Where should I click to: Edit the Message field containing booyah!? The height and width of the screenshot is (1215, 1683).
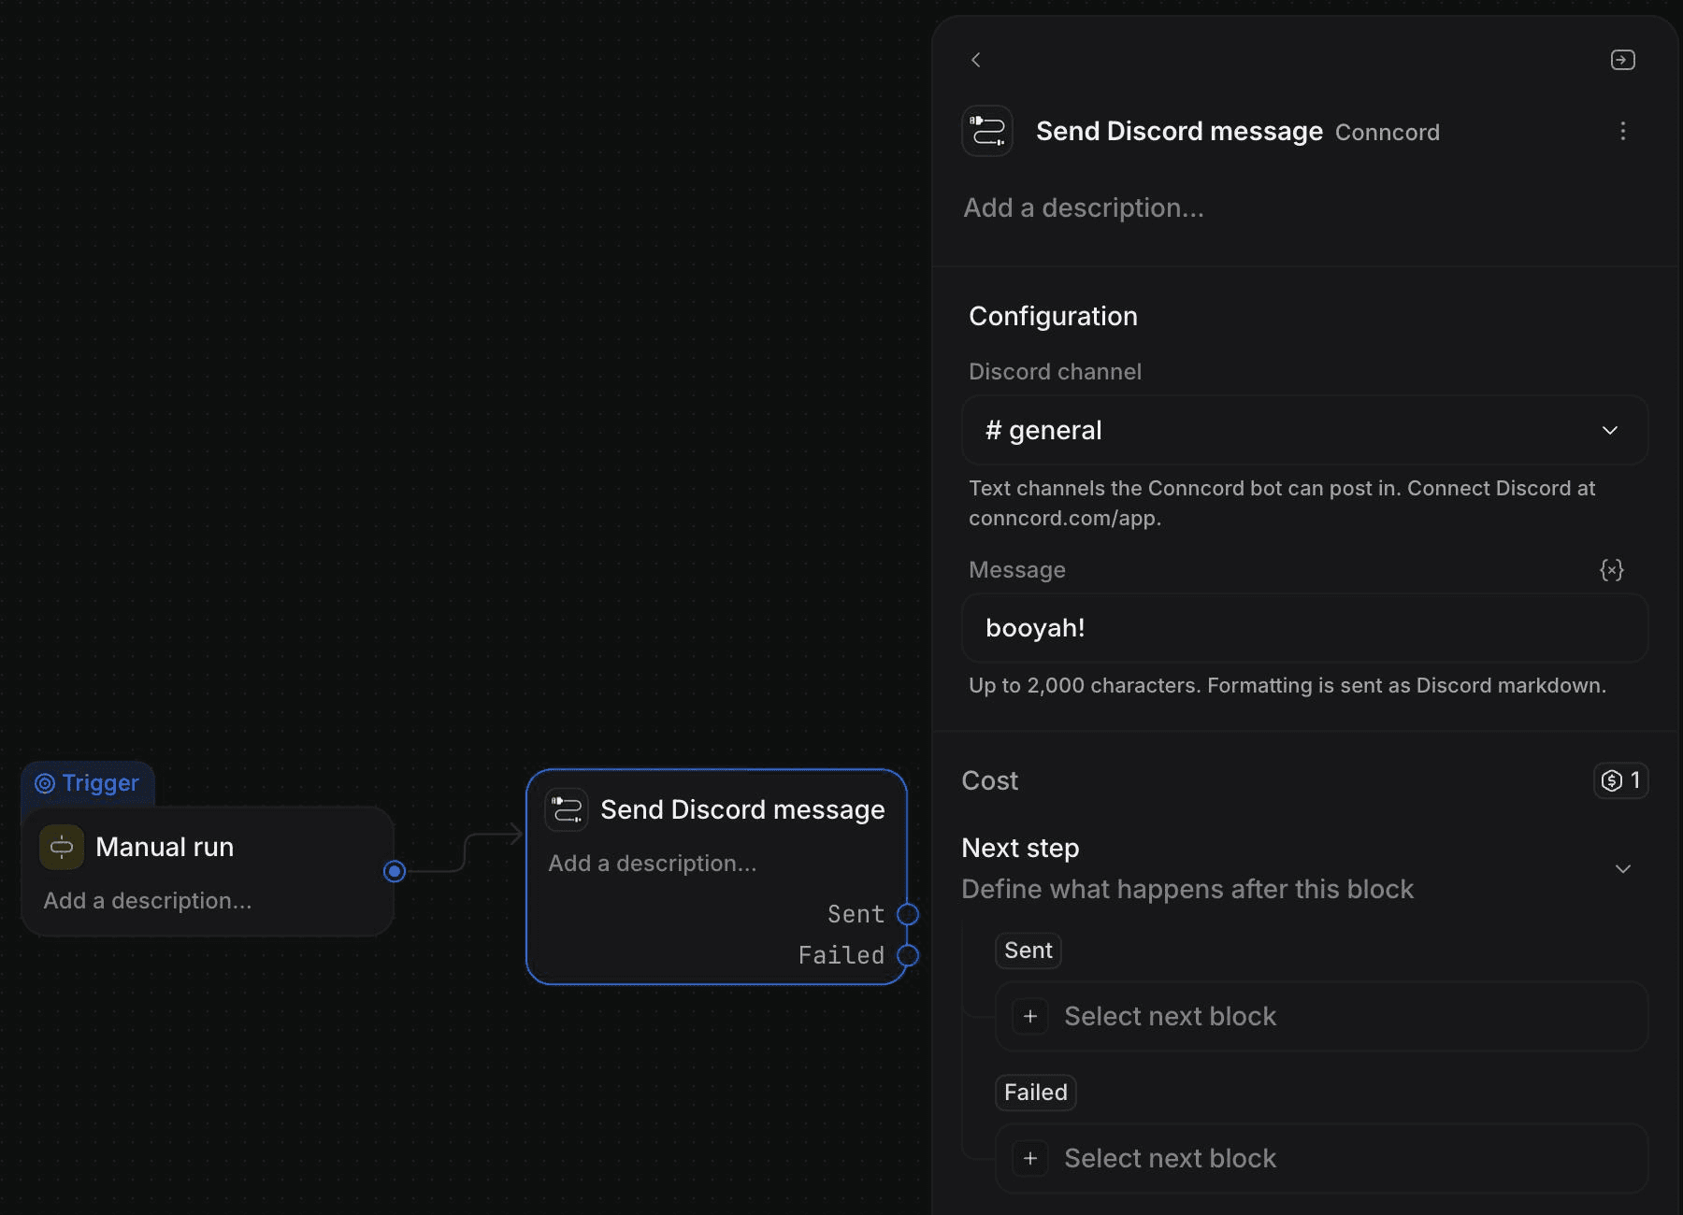coord(1304,628)
